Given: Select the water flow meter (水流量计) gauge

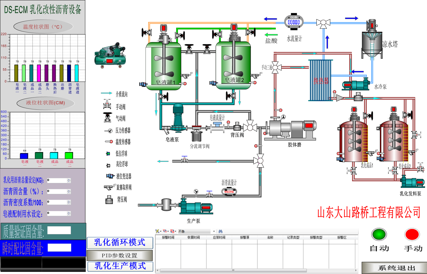Looking at the screenshot, I should 294,22.
